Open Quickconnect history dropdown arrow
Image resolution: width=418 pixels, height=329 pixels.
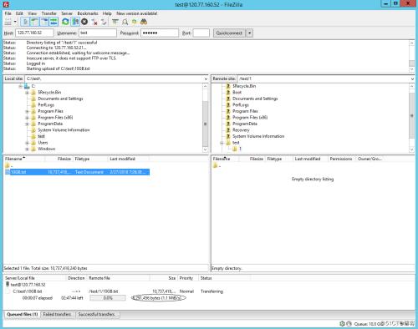click(250, 33)
